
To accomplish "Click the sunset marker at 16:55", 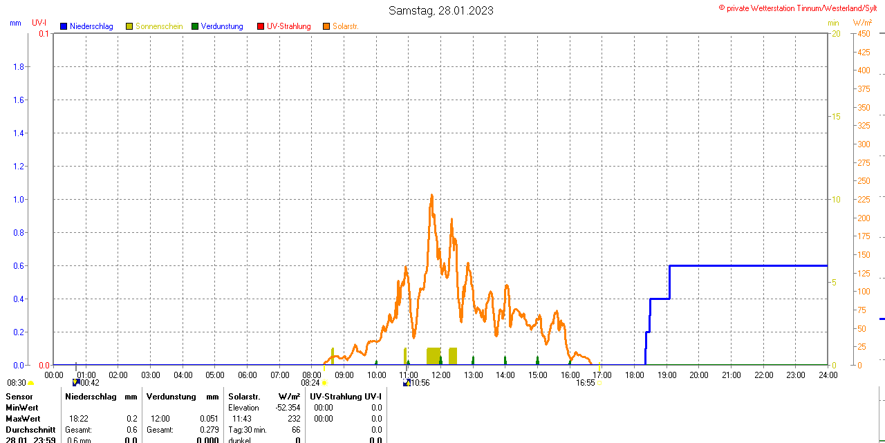I will tap(599, 383).
